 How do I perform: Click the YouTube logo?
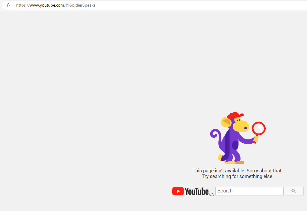(x=190, y=191)
